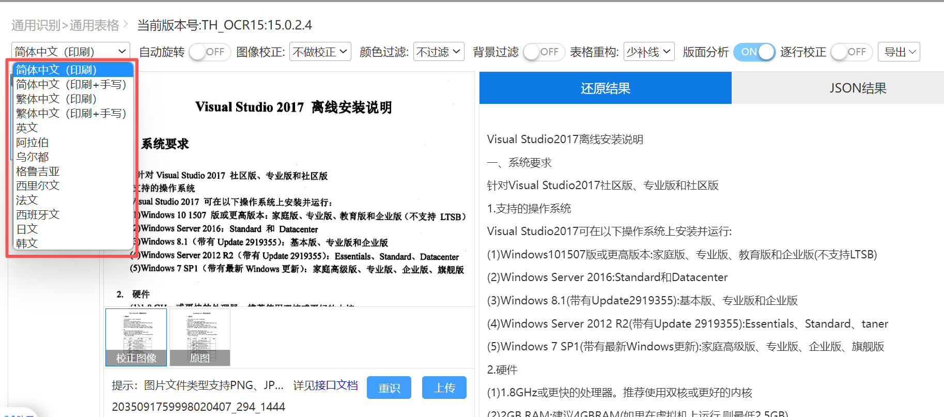Enable 逐行校正 switch
The width and height of the screenshot is (944, 417).
[x=851, y=52]
